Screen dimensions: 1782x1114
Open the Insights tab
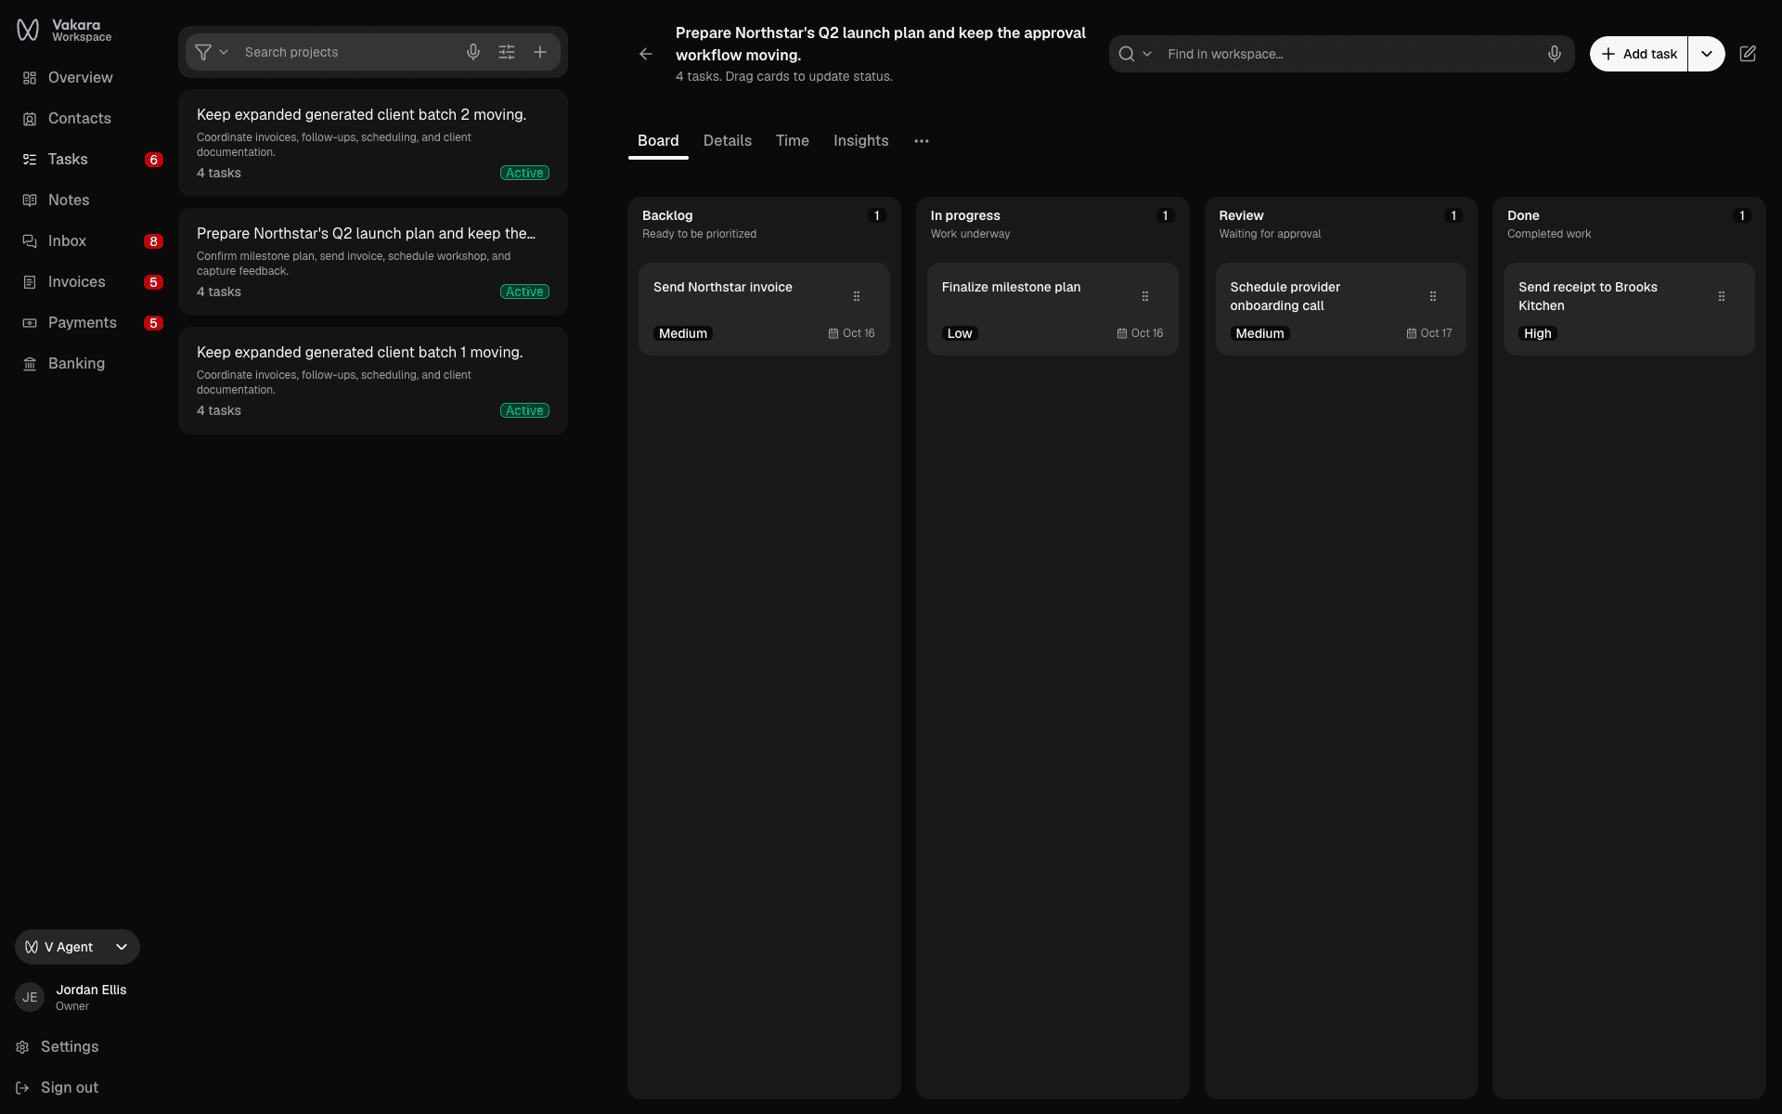tap(861, 141)
